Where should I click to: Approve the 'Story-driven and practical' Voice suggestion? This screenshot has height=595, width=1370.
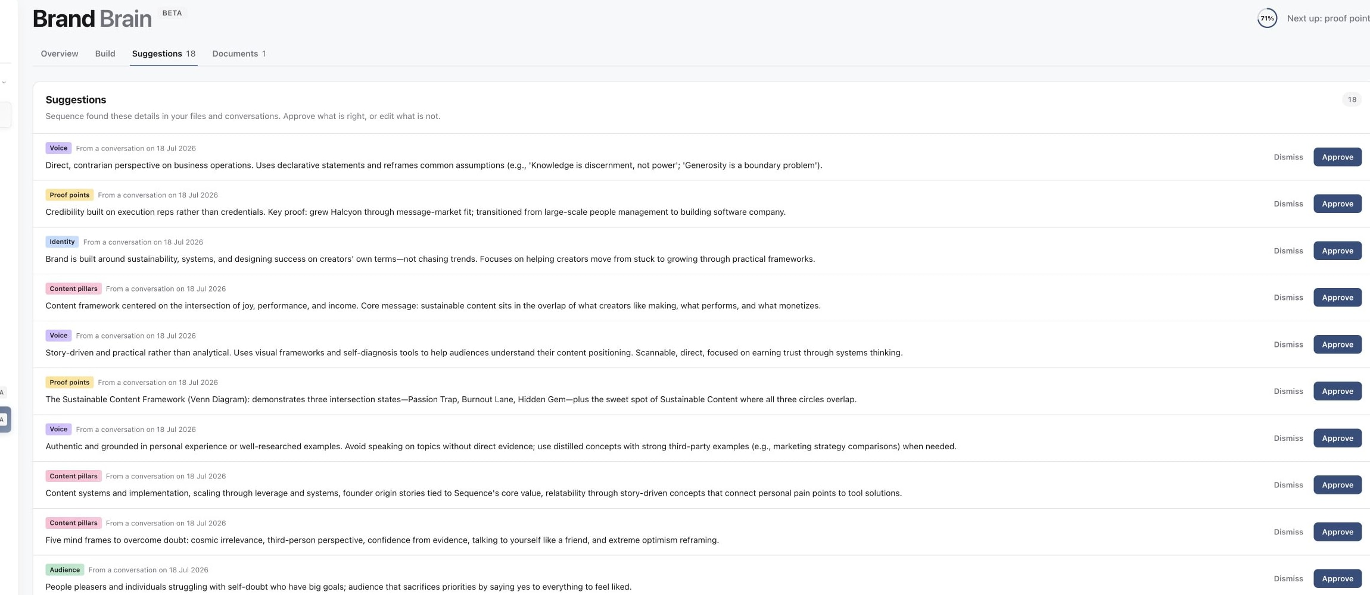click(x=1337, y=345)
